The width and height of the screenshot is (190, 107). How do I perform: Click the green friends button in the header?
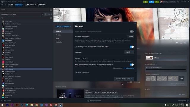146,2
